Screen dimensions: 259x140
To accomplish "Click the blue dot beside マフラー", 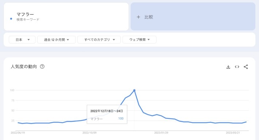I will (11, 19).
